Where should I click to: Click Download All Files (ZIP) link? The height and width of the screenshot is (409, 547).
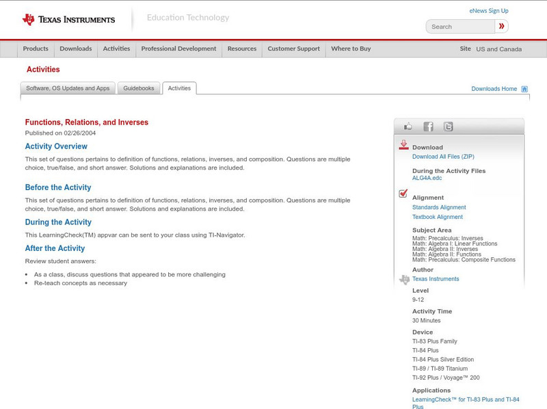coord(443,157)
